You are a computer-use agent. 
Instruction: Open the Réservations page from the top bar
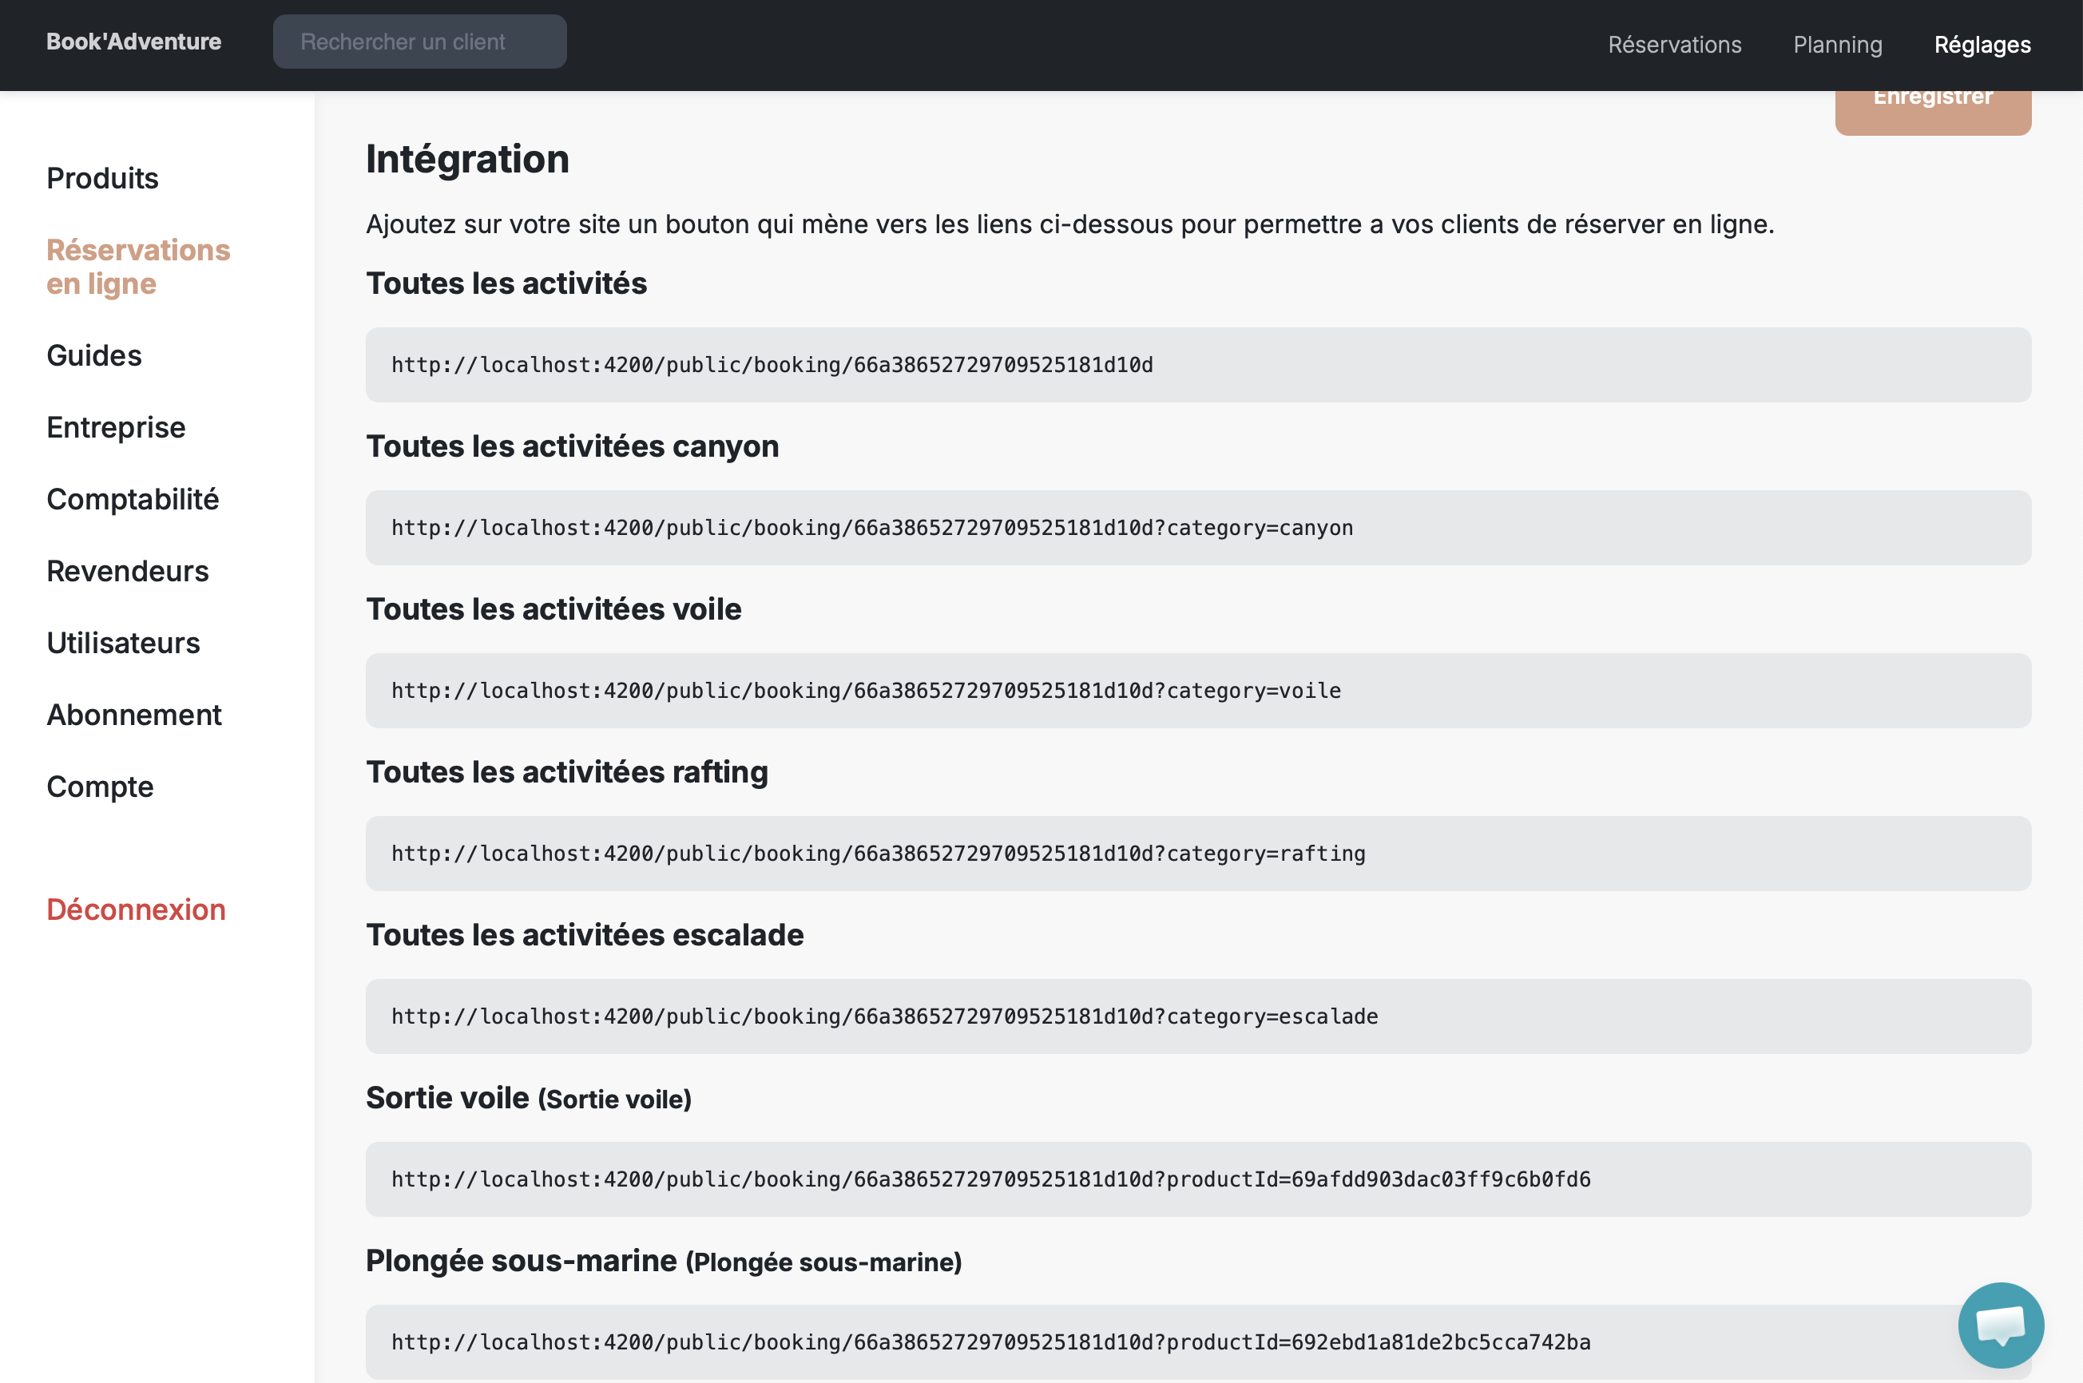(x=1673, y=44)
